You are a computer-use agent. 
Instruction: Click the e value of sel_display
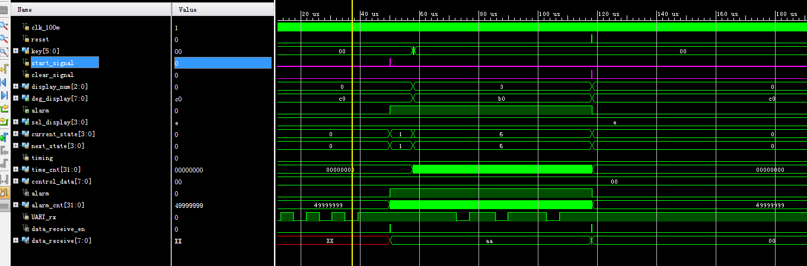click(x=176, y=123)
